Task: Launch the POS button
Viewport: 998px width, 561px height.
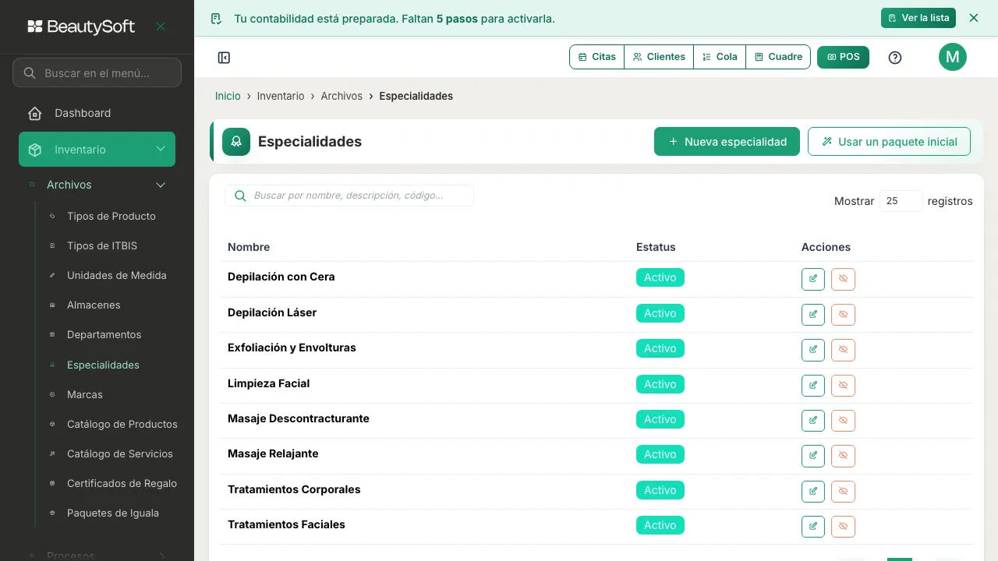Action: click(843, 57)
